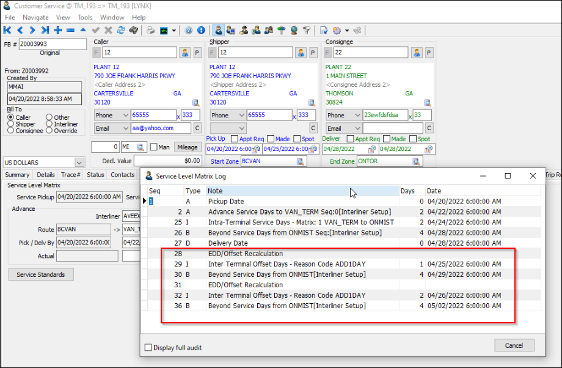Click the blue plus add record icon

pyautogui.click(x=58, y=30)
